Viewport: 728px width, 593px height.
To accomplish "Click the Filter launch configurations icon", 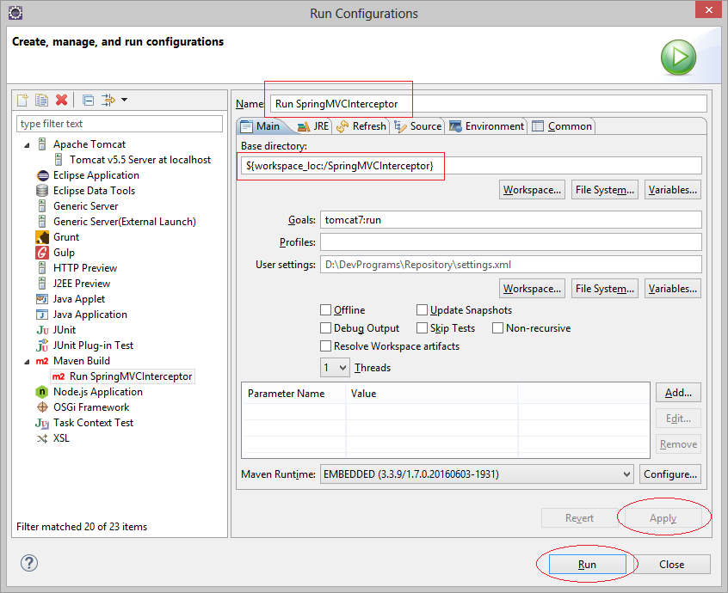I will pos(108,100).
